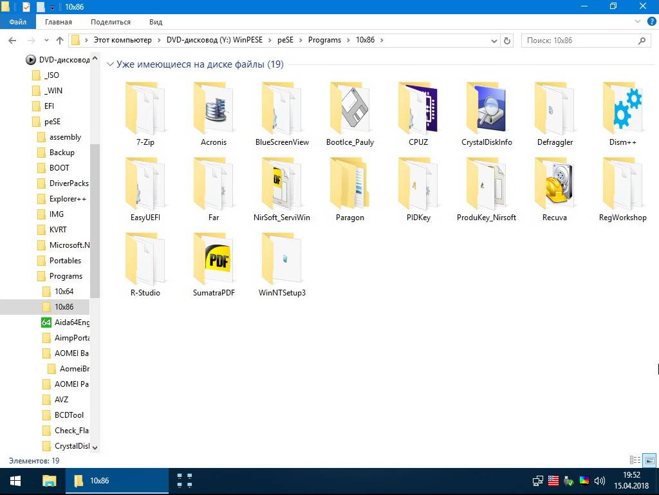The width and height of the screenshot is (659, 495).
Task: Select the BootIce_Pauly folder icon
Action: click(350, 108)
